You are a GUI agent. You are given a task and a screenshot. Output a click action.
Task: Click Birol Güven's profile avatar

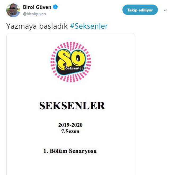pyautogui.click(x=13, y=10)
